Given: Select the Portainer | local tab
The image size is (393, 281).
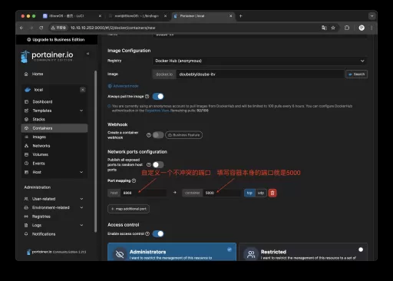Looking at the screenshot, I should tap(203, 16).
